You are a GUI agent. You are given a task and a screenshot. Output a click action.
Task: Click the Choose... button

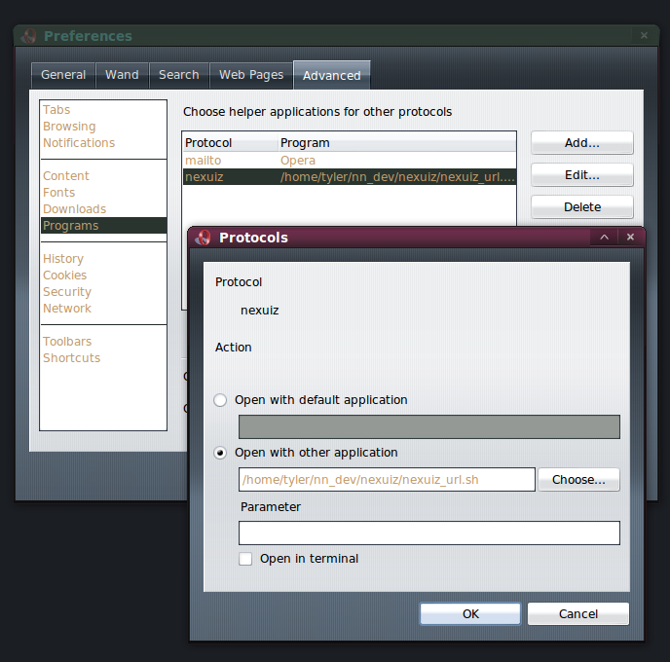point(578,480)
